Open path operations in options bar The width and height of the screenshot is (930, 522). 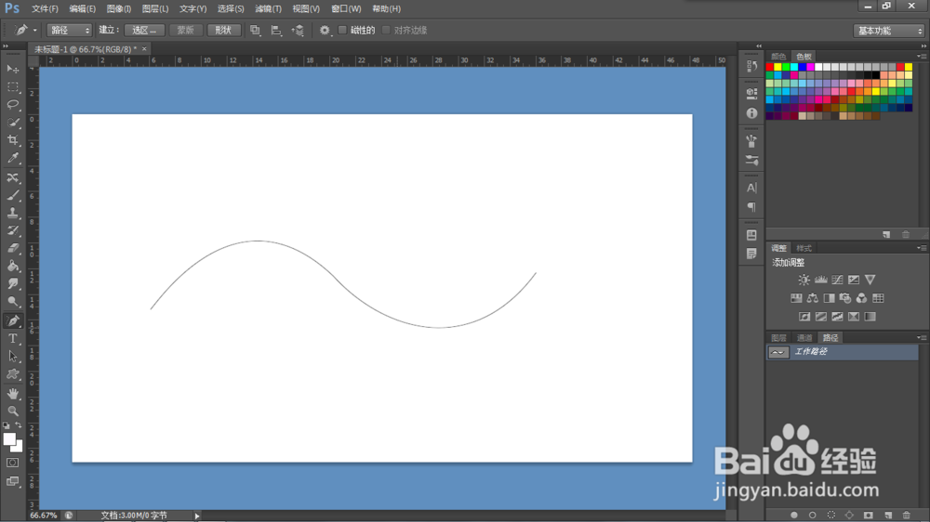[x=255, y=31]
